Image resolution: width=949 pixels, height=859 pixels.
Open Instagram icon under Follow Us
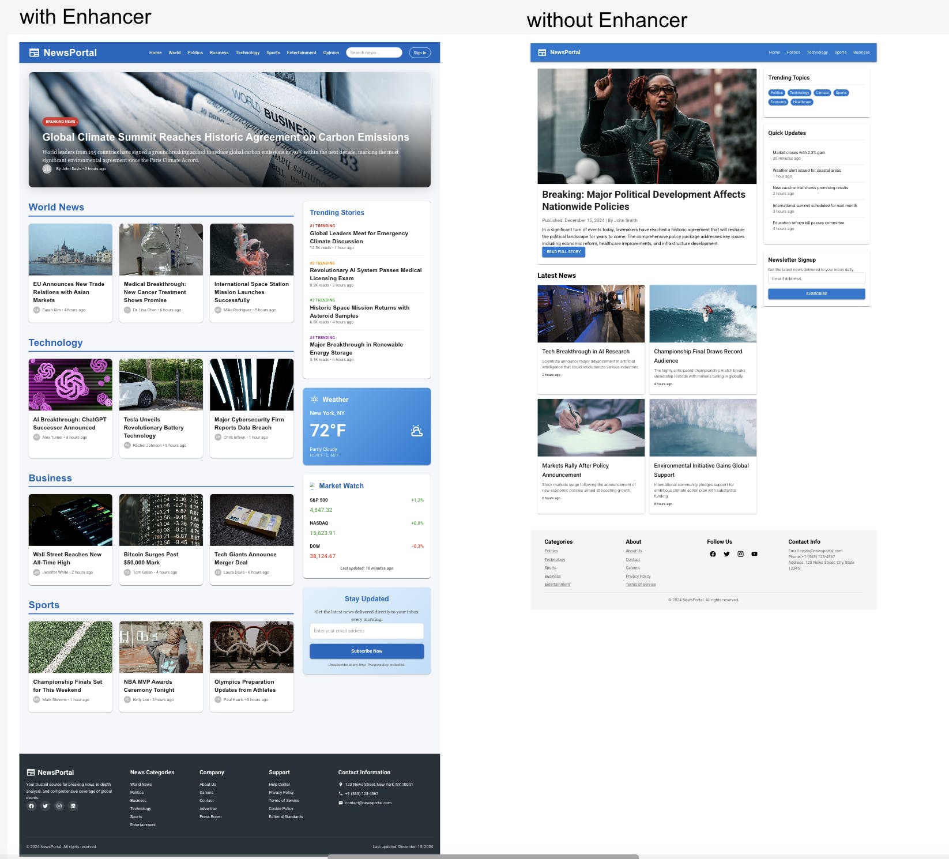(x=740, y=554)
